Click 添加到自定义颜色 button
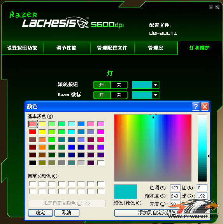223x224 pixels. [x=160, y=213]
